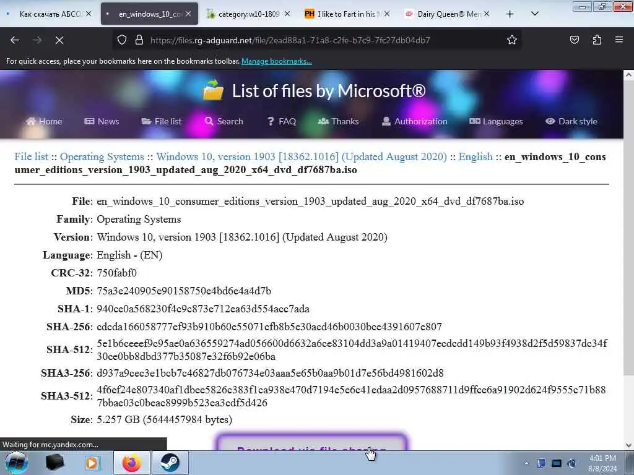Open Home in site navigation
This screenshot has height=475, width=634.
44,121
